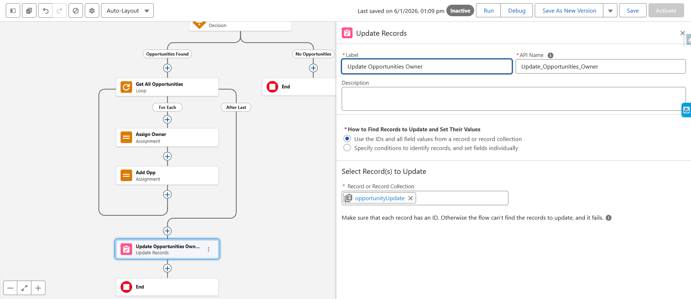
Task: Click the Debug button
Action: [x=516, y=11]
